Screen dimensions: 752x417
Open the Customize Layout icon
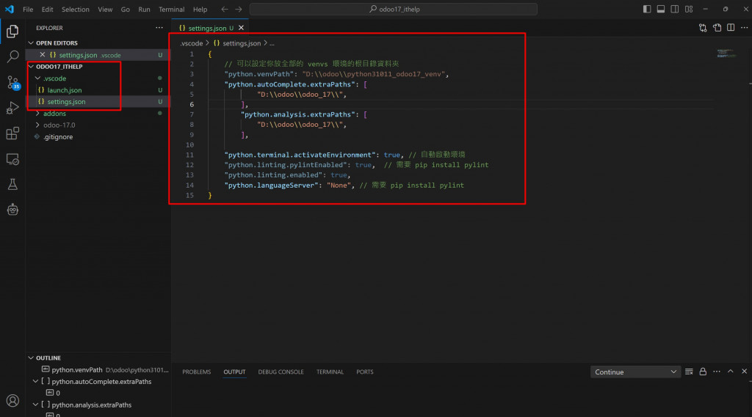[x=689, y=9]
